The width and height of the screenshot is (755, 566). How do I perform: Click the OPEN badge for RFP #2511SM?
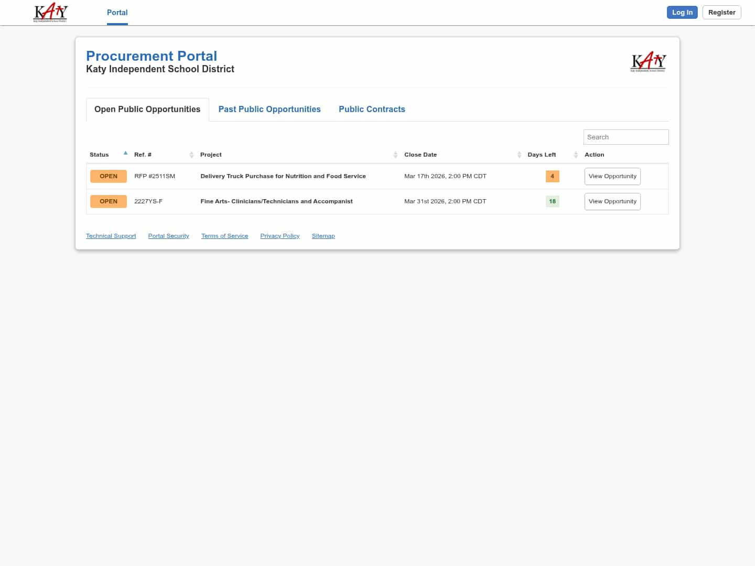pos(108,176)
